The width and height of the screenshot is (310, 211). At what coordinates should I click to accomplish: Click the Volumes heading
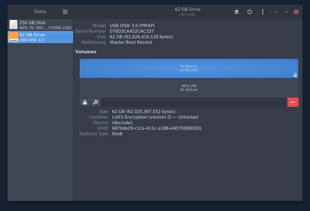86,52
